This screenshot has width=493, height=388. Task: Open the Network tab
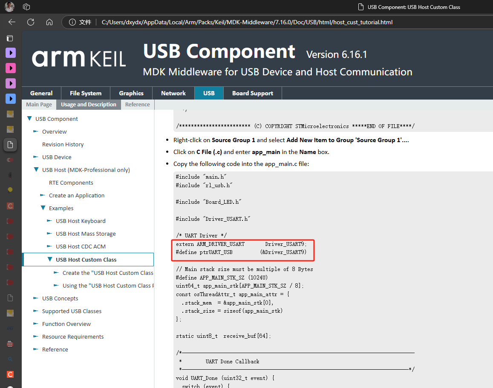tap(173, 93)
